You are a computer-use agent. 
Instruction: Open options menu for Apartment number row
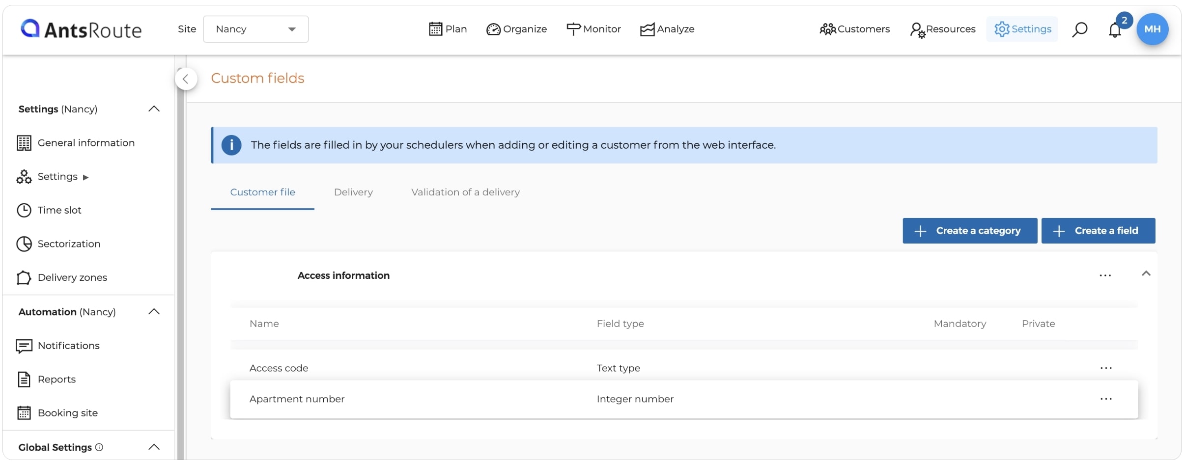(1106, 399)
